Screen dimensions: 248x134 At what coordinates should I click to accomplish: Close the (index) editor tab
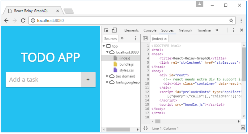click(x=165, y=39)
